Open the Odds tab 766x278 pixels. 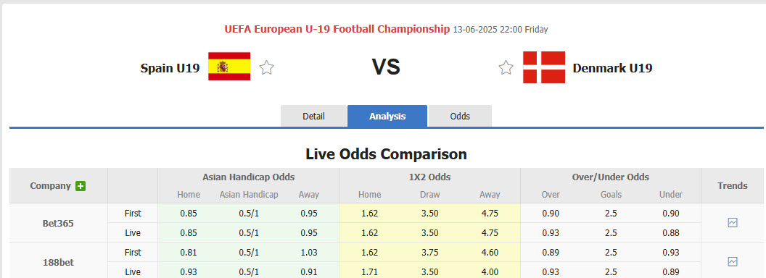pyautogui.click(x=460, y=116)
